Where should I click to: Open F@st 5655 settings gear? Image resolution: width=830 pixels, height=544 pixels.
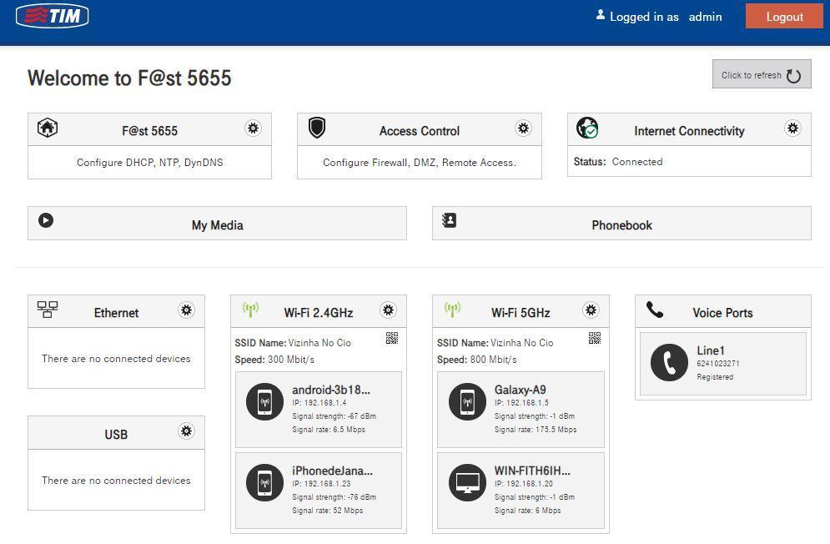tap(253, 128)
